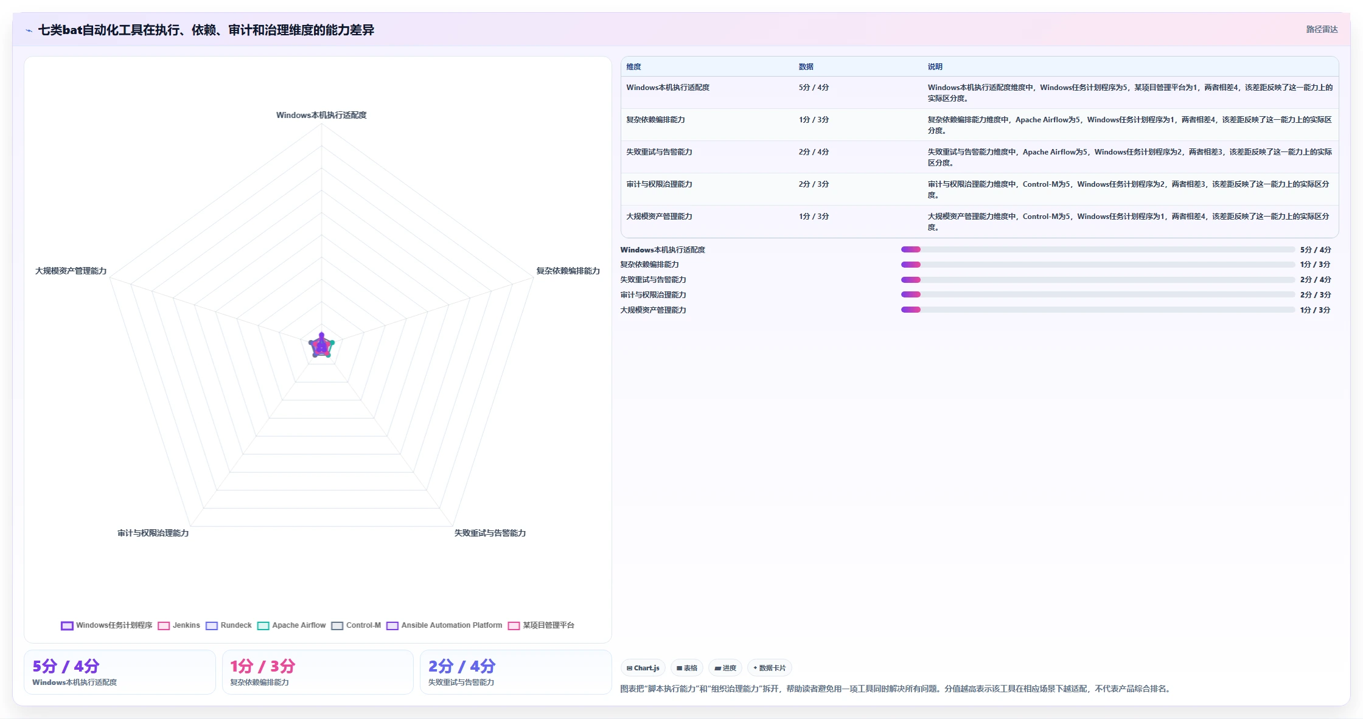This screenshot has width=1363, height=719.
Task: Click the 路径雷达 label in header
Action: 1322,29
